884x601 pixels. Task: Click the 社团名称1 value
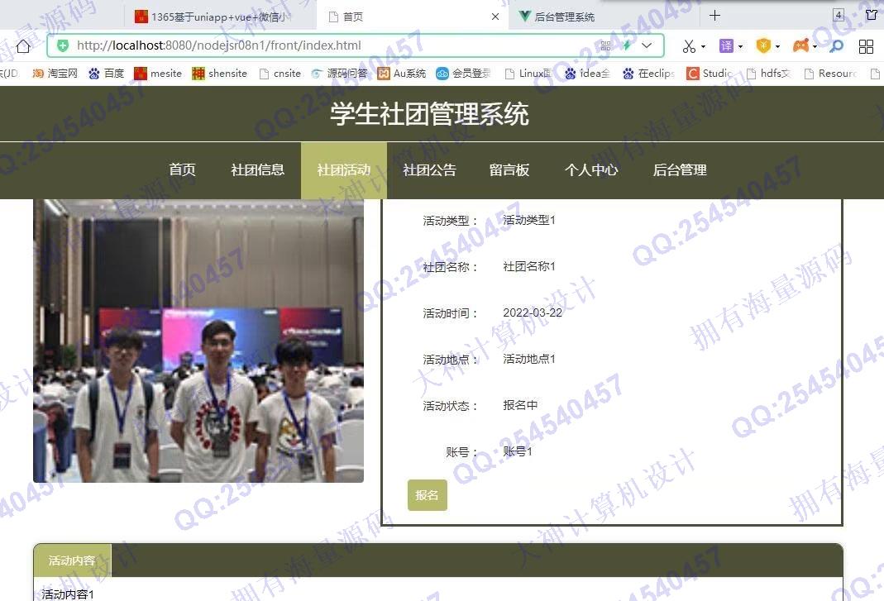click(x=528, y=267)
